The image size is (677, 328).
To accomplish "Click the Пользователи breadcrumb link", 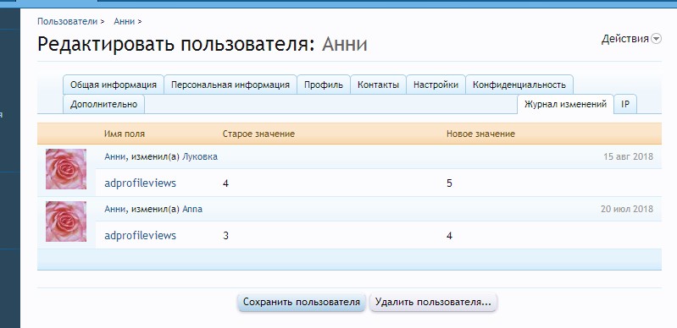I will 67,21.
